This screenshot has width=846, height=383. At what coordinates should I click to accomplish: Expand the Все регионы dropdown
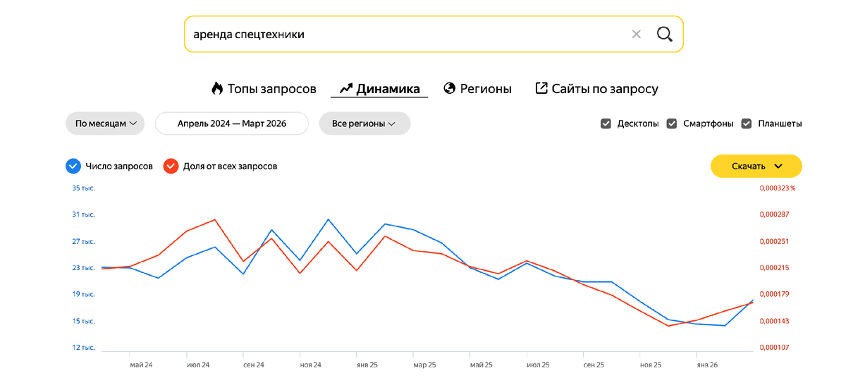tap(364, 123)
